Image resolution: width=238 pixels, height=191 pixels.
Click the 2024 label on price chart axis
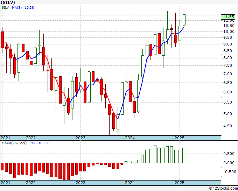point(130,138)
